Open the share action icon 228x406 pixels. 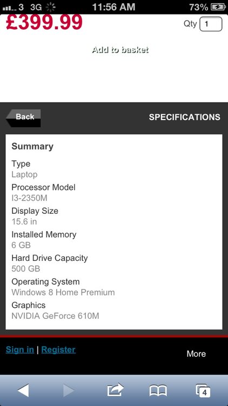click(115, 390)
